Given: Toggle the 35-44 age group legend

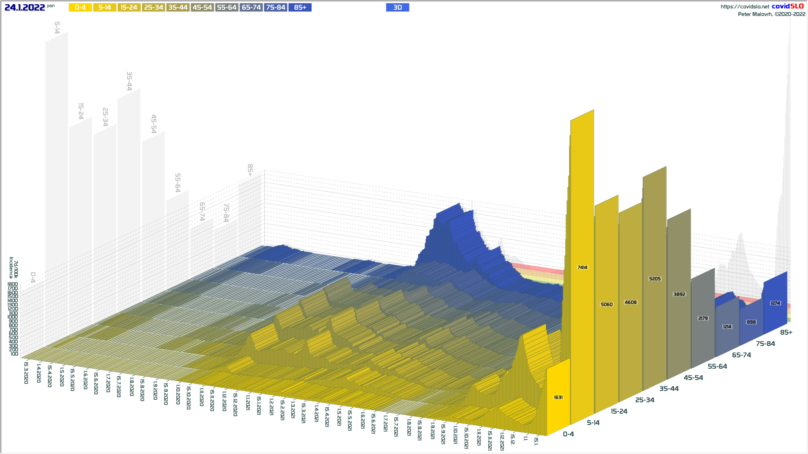Looking at the screenshot, I should (178, 8).
